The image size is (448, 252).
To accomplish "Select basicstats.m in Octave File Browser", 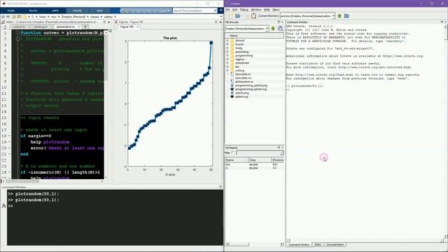I will 243,74.
